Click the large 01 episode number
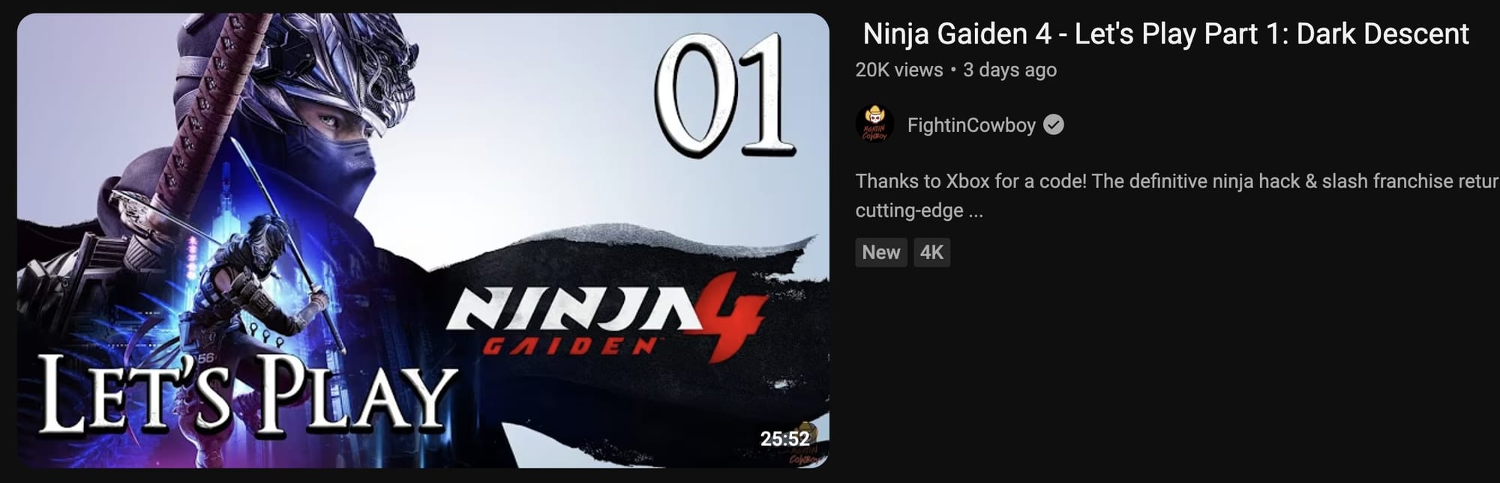This screenshot has height=483, width=1500. coord(724,94)
